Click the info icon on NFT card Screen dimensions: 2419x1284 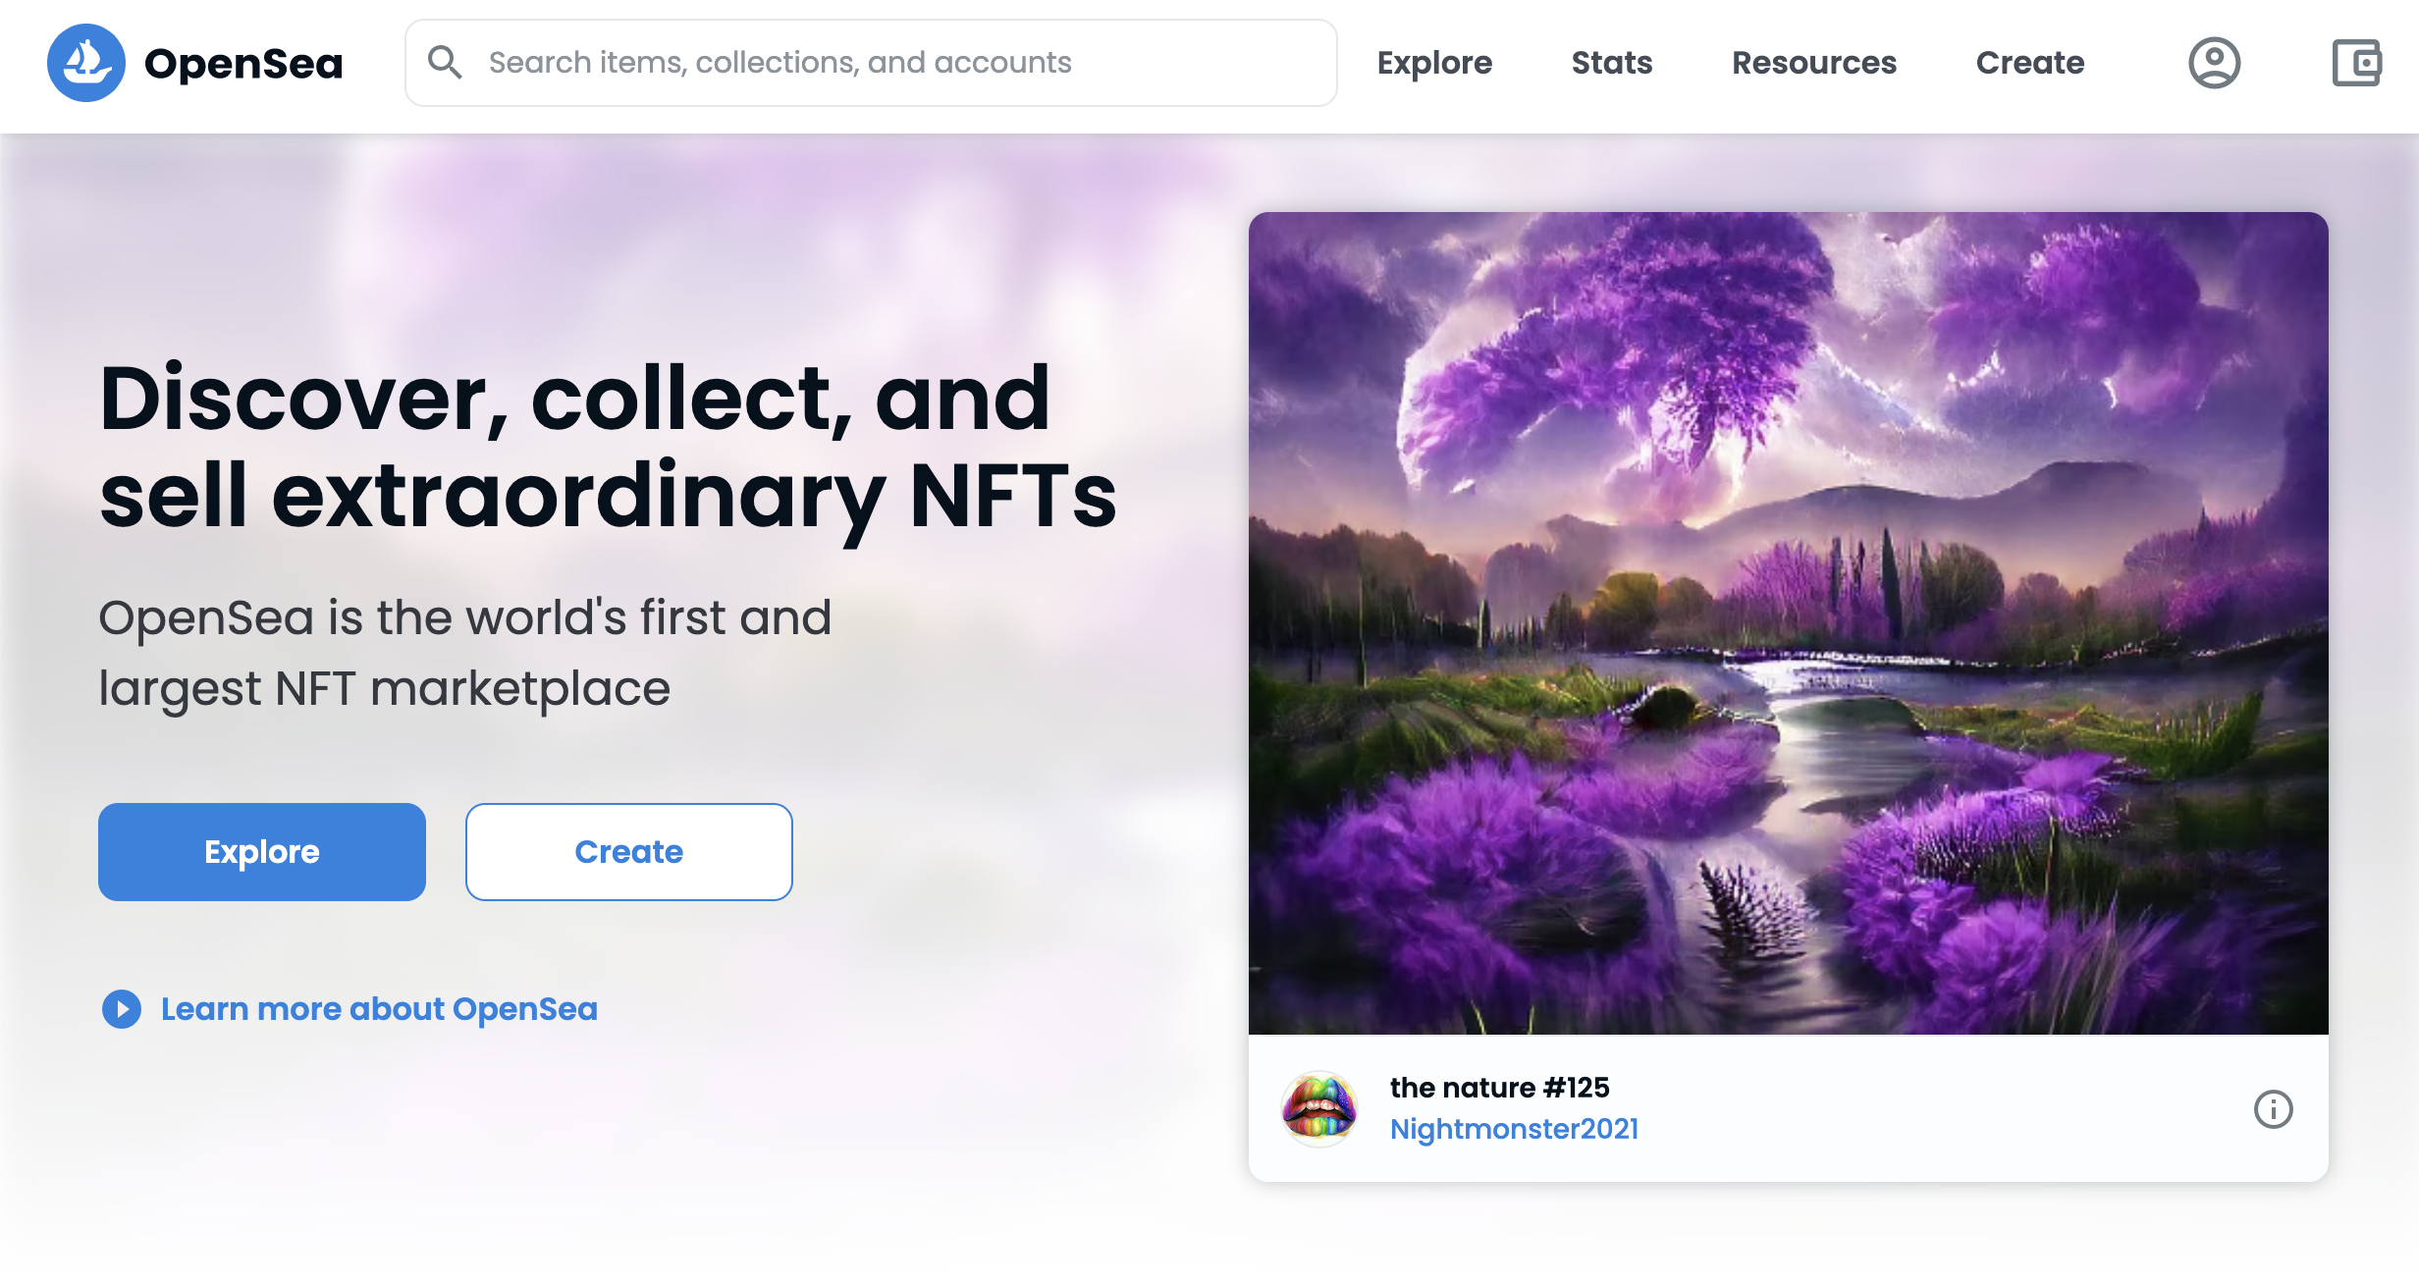pos(2273,1109)
